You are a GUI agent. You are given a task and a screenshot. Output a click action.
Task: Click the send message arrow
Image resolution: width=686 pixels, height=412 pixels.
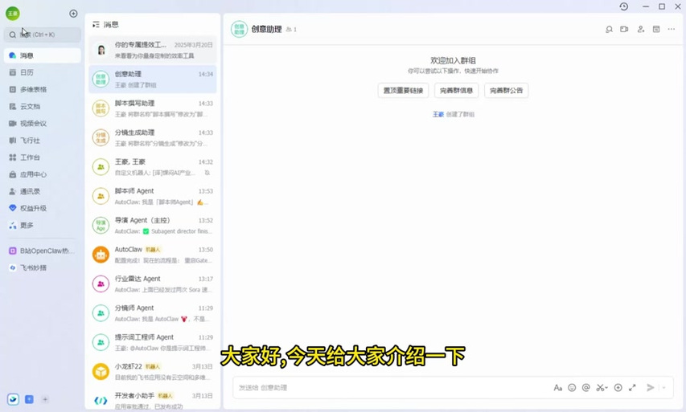click(650, 388)
